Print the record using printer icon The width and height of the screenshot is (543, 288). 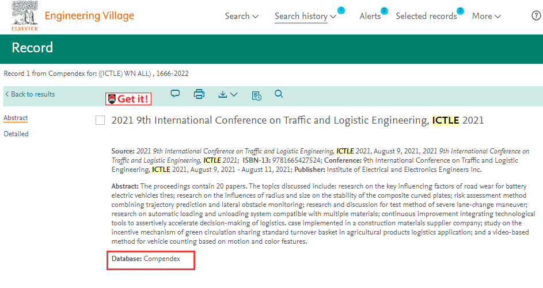199,94
